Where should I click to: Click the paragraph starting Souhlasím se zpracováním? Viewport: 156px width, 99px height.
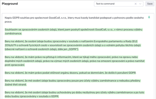(74, 32)
